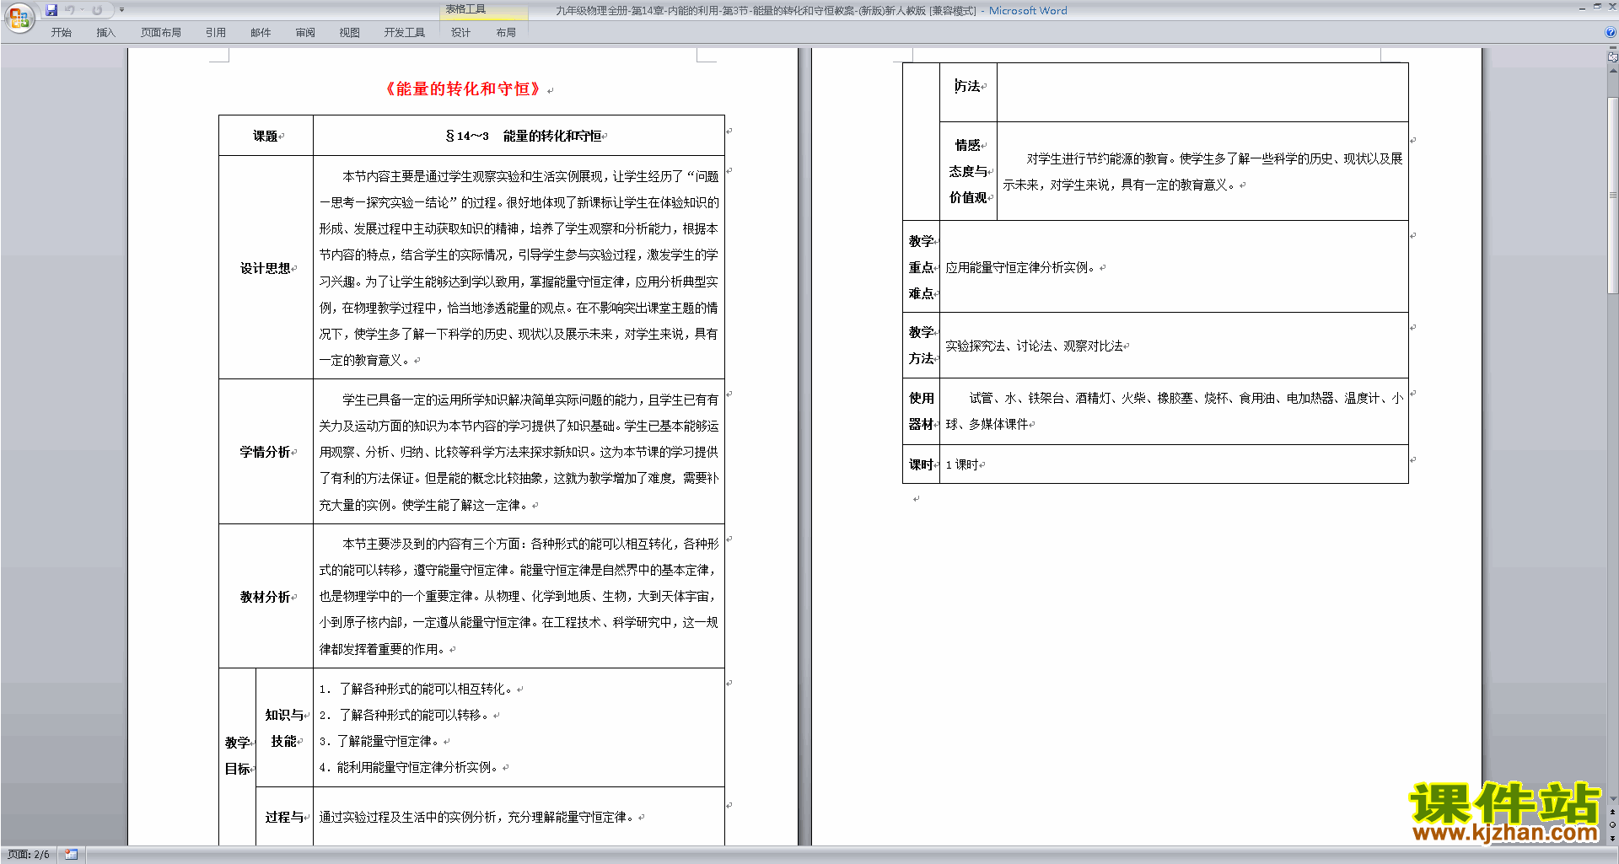Click the paragraph starting 本节主要涉及到的内容
This screenshot has width=1619, height=864.
coord(519,596)
